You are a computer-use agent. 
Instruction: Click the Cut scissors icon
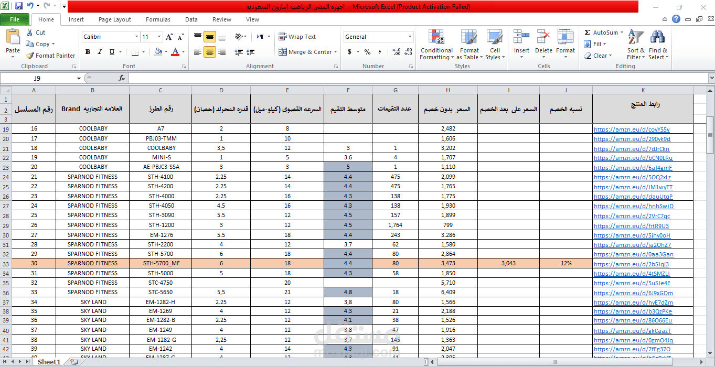[x=30, y=33]
